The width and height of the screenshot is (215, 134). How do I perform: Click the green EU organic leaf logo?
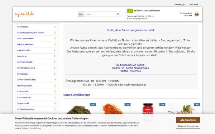point(130,11)
